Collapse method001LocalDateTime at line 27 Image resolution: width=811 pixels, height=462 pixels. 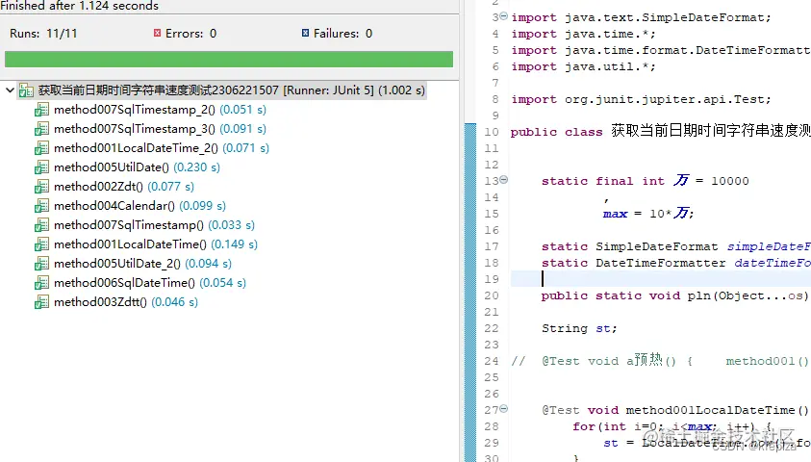(504, 409)
